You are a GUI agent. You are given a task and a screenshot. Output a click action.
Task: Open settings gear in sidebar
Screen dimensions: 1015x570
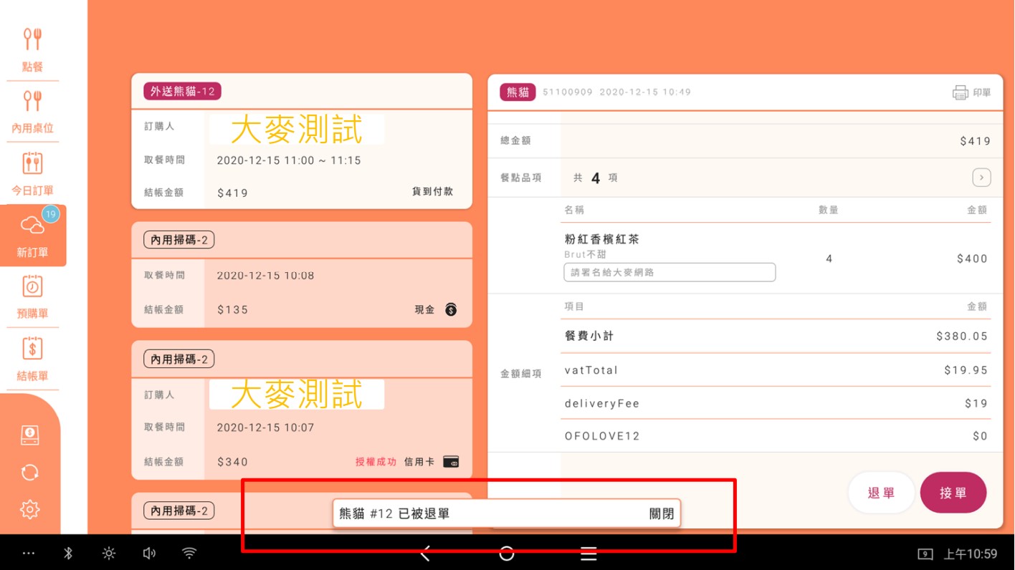(x=30, y=509)
